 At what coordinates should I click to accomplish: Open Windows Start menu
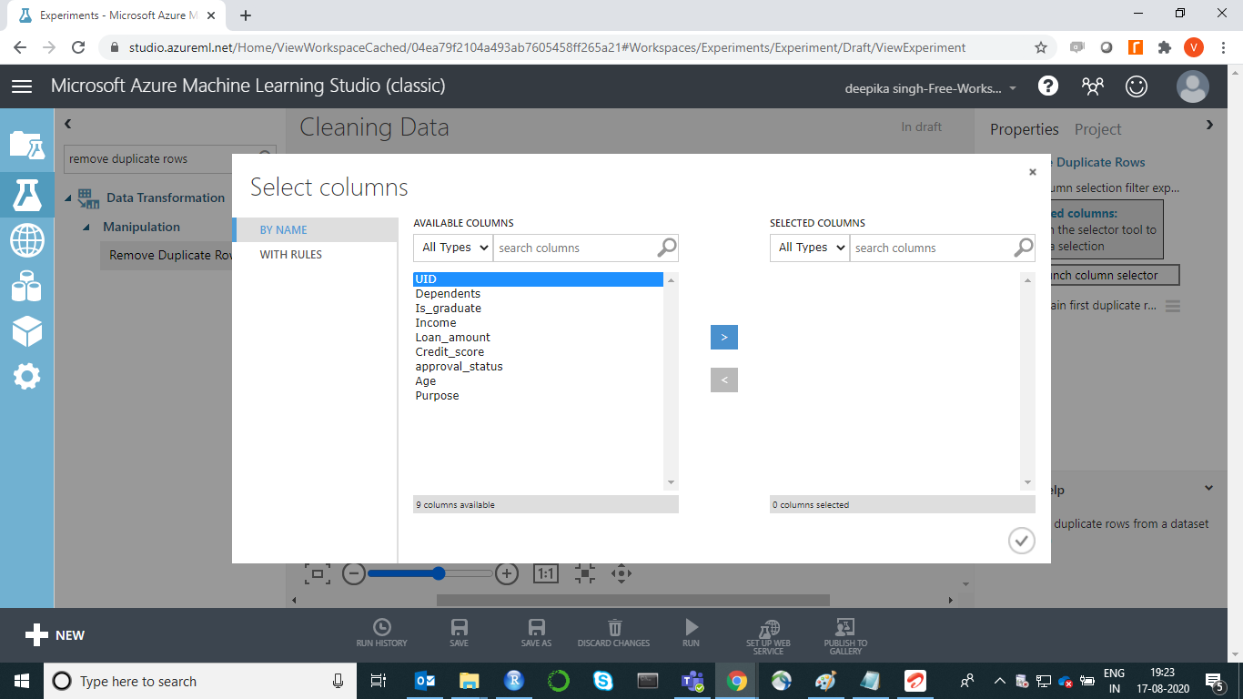tap(22, 681)
